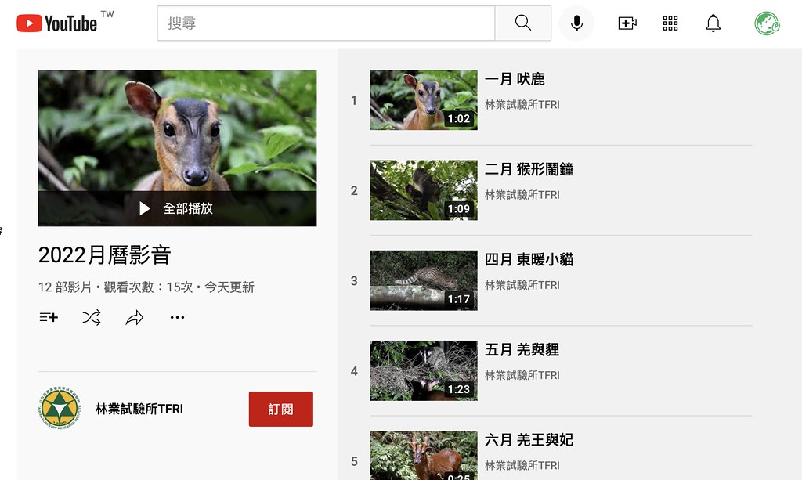Open the playlist three-dot more menu
Screen dimensions: 802x480
(x=178, y=317)
